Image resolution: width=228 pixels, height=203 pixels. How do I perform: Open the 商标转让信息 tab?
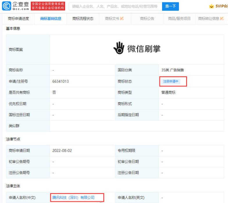209,19
